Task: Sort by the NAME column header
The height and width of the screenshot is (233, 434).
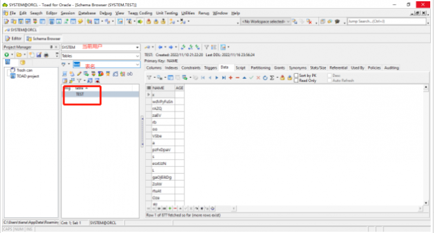Action: 163,88
